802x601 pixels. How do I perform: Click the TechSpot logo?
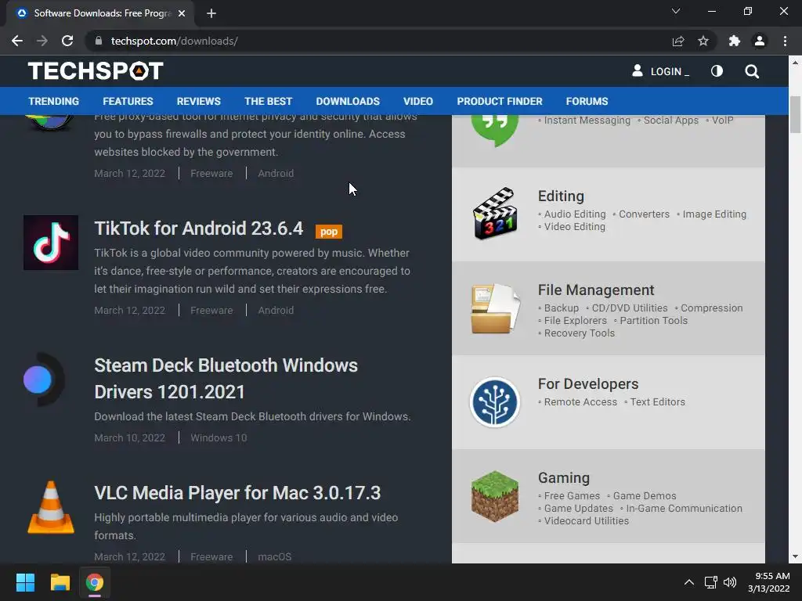click(x=96, y=71)
